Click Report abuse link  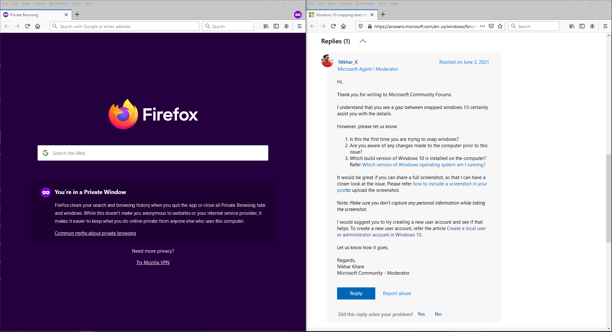[x=397, y=293]
